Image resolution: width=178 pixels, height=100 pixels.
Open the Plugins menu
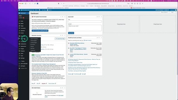pos(22,49)
